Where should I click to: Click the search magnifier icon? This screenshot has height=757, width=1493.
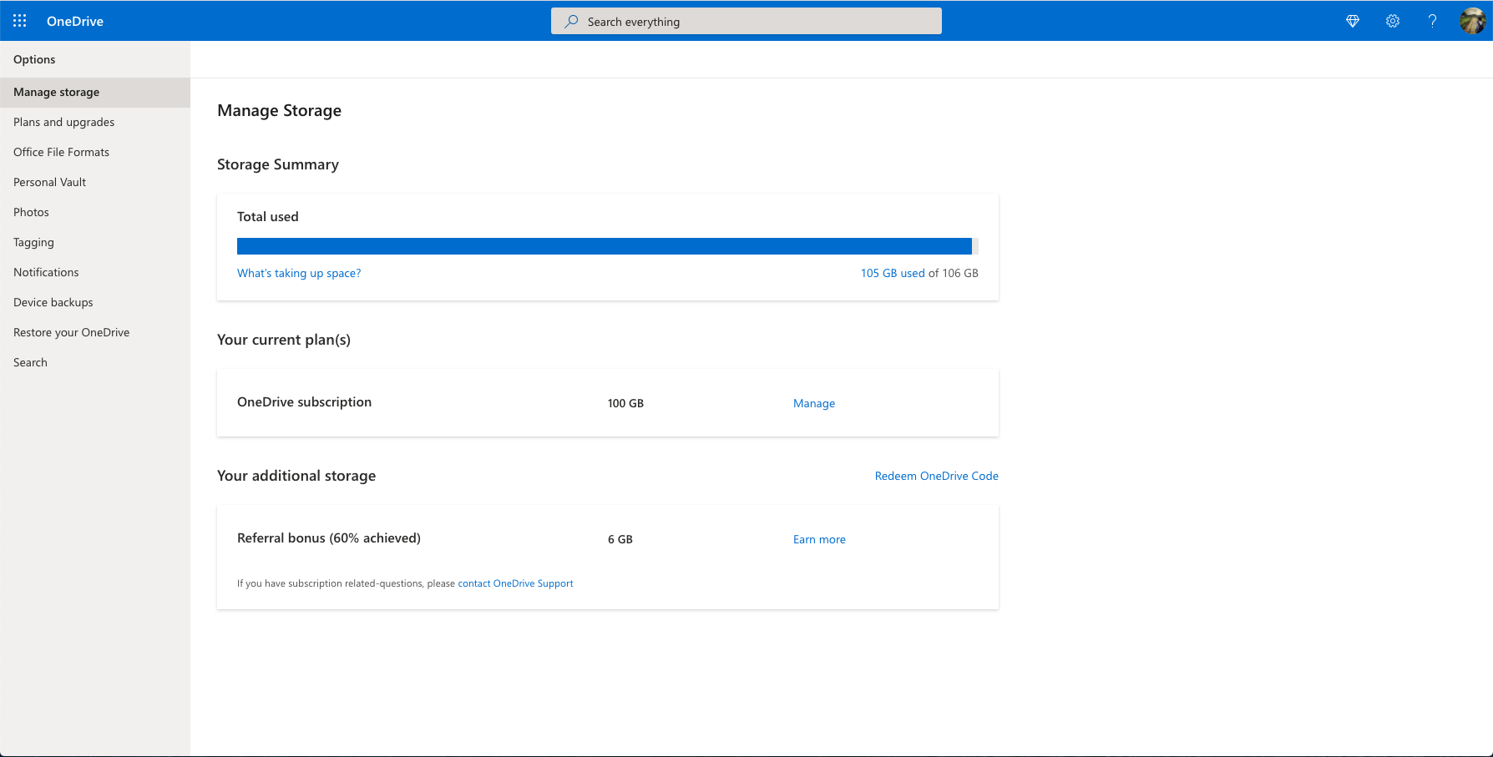[571, 22]
